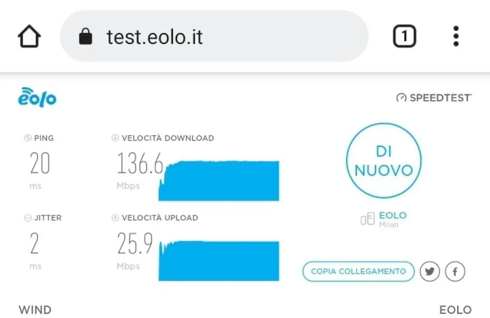Click the server icon next to EOLO Milan
This screenshot has width=490, height=318.
[367, 219]
